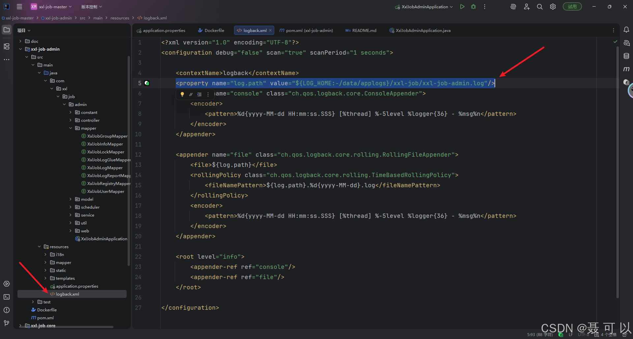Select application.properties in project tree
633x339 pixels.
(74, 286)
